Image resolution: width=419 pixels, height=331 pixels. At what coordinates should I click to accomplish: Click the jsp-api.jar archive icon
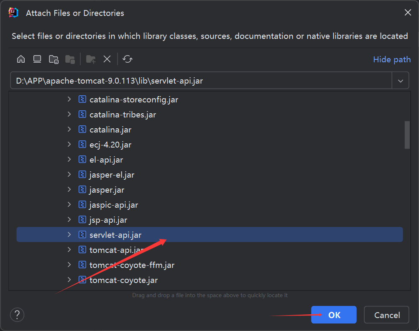(82, 219)
